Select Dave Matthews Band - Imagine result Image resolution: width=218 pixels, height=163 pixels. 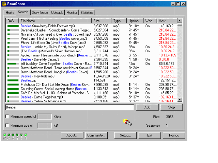click(56, 72)
